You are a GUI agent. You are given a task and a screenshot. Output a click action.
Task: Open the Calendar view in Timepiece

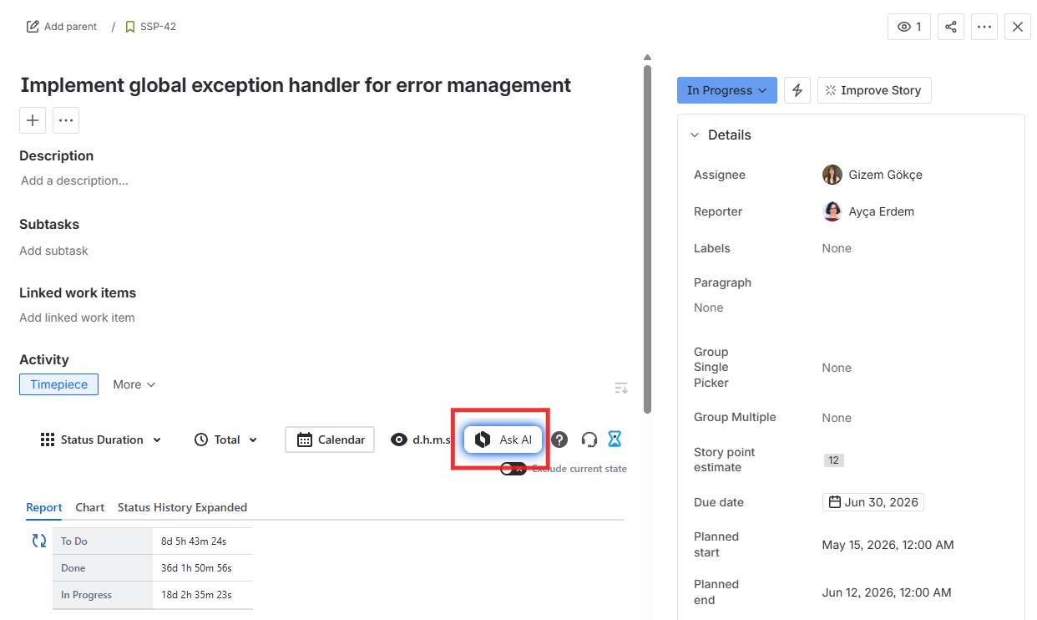click(x=329, y=439)
